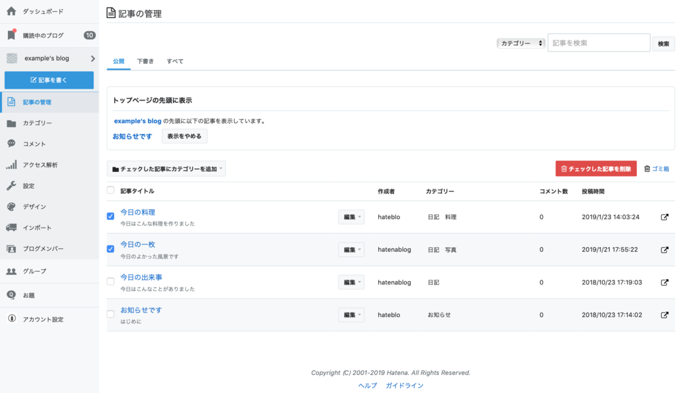Switch to the 公開 tab
This screenshot has width=683, height=393.
pyautogui.click(x=119, y=61)
